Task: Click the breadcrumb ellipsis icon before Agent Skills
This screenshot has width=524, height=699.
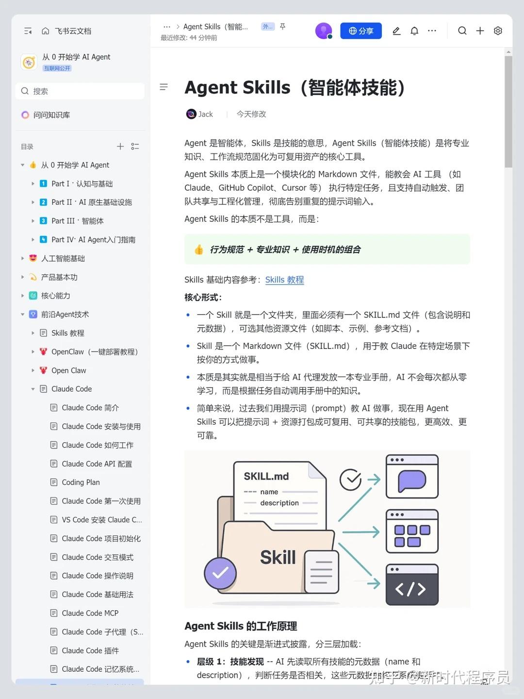Action: tap(167, 27)
